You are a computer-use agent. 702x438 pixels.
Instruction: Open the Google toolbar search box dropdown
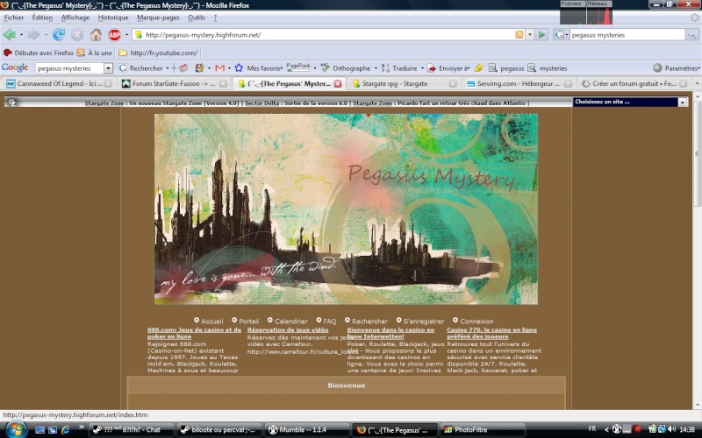pos(108,68)
